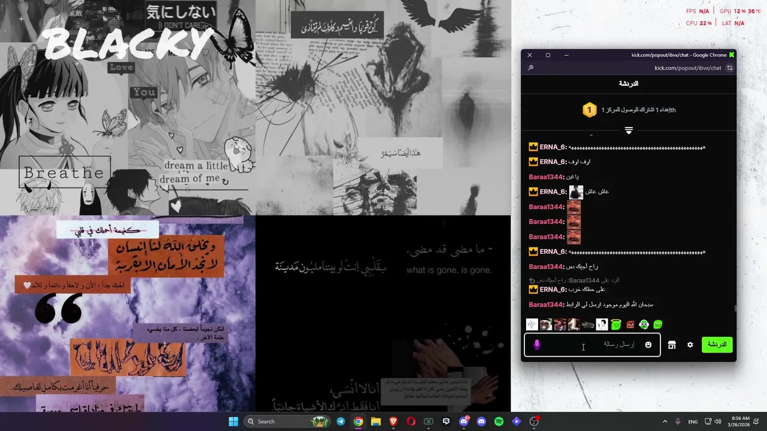Pick the man in white ghutra emote
Screen dimensions: 767x431
(x=546, y=324)
